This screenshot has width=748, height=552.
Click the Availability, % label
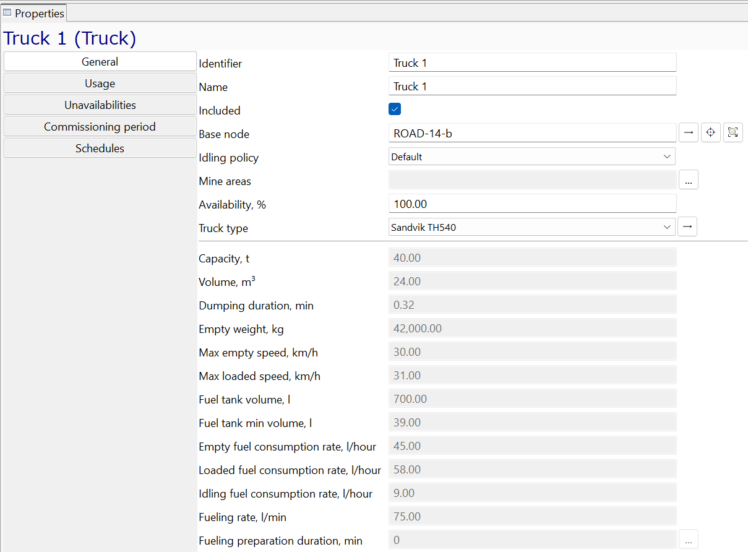232,205
